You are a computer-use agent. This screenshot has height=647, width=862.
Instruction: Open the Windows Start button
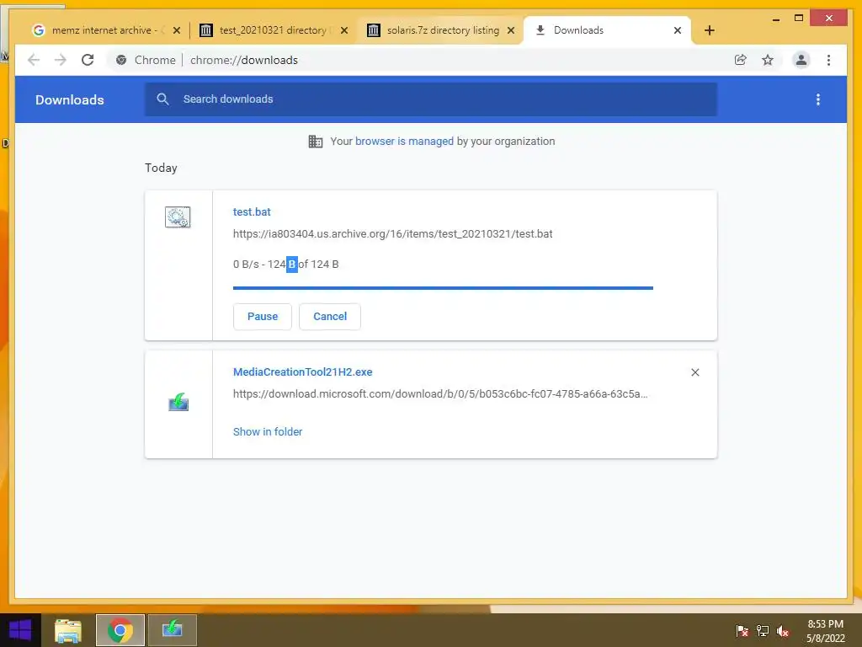point(20,630)
